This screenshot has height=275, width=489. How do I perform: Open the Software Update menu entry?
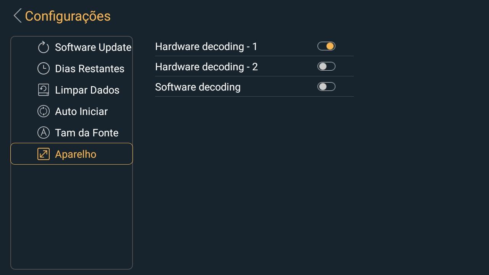coord(93,47)
